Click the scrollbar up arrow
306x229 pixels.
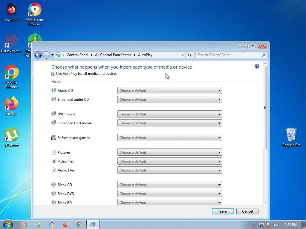pyautogui.click(x=265, y=63)
